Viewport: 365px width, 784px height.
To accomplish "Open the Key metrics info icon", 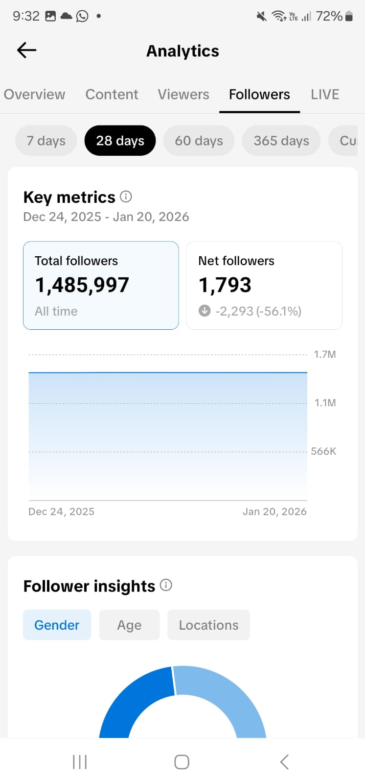I will (126, 196).
